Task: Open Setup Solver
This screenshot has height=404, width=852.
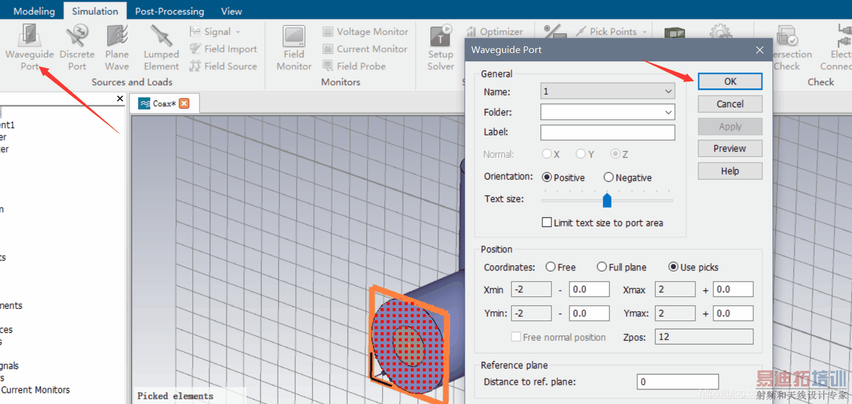Action: [440, 48]
